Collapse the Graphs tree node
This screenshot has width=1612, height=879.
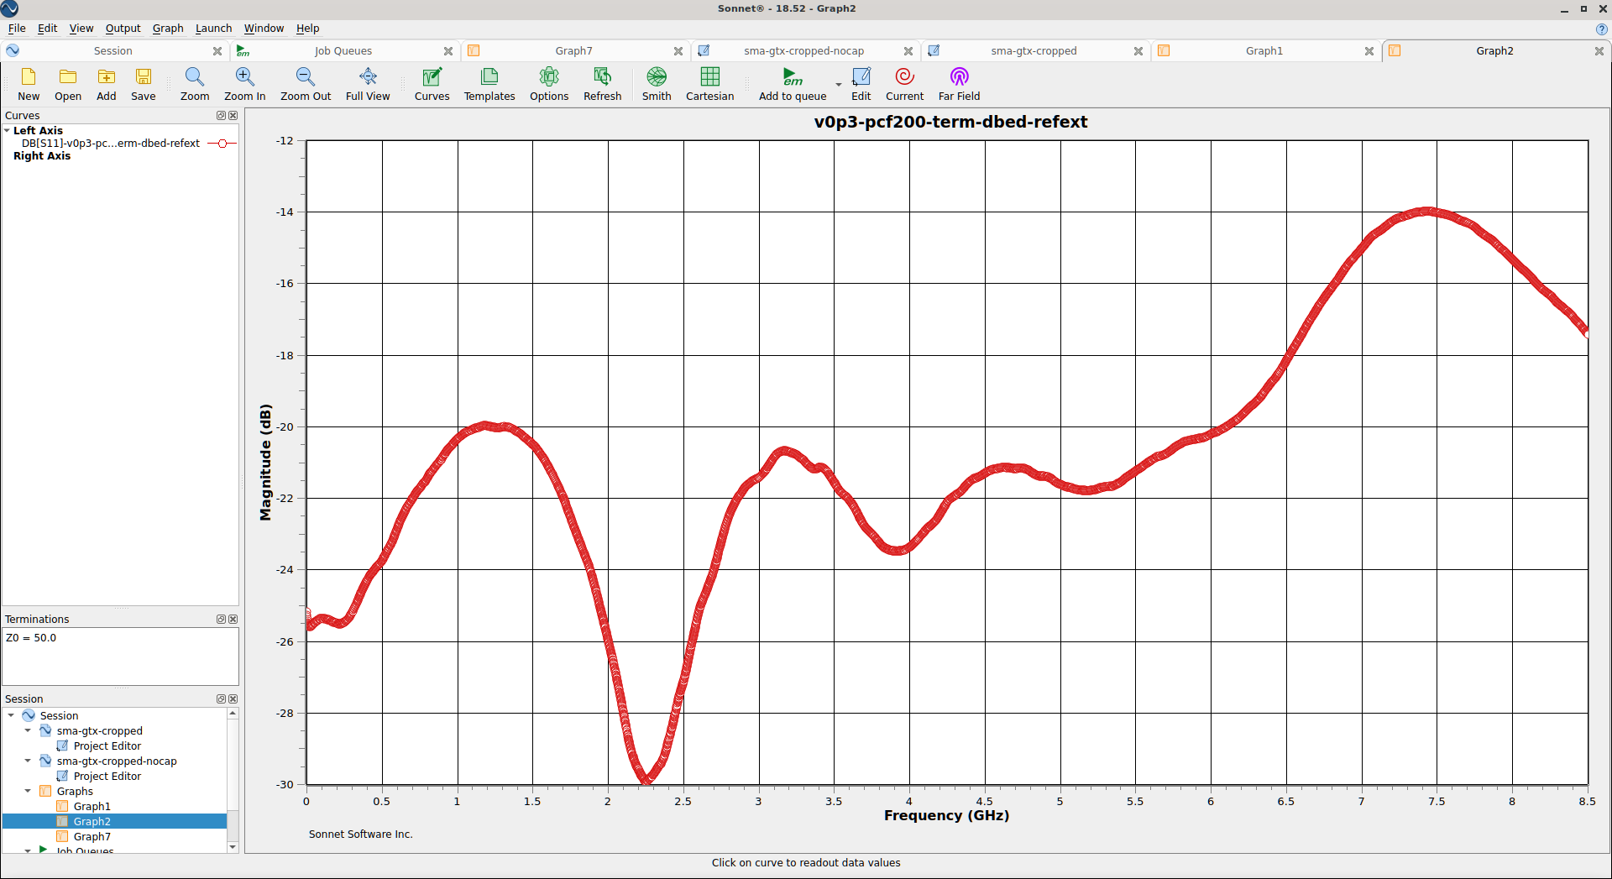pyautogui.click(x=28, y=792)
